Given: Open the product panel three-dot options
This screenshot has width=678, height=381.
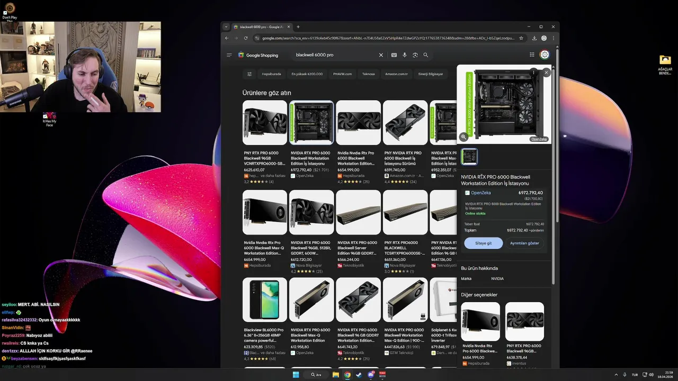Looking at the screenshot, I should pyautogui.click(x=533, y=72).
